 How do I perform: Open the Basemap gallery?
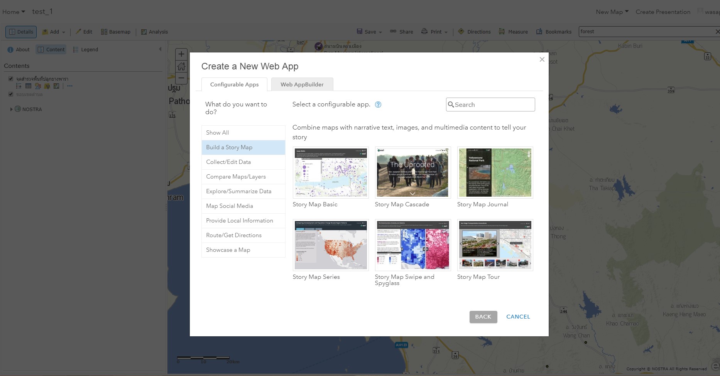click(116, 32)
